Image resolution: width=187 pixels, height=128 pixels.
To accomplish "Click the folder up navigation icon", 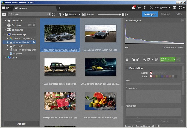I will 4,14.
